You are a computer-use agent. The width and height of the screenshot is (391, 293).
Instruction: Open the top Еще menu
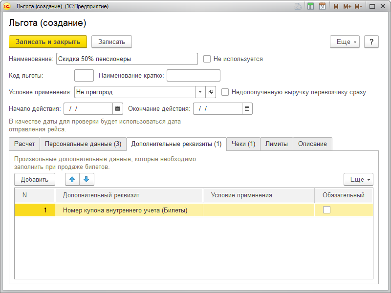pyautogui.click(x=347, y=42)
